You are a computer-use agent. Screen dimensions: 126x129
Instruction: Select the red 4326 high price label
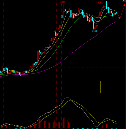(x=99, y=3)
